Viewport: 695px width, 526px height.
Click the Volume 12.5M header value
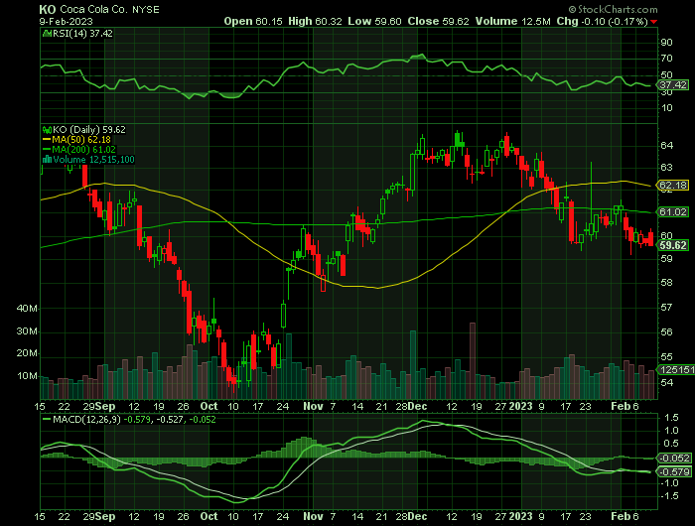513,21
